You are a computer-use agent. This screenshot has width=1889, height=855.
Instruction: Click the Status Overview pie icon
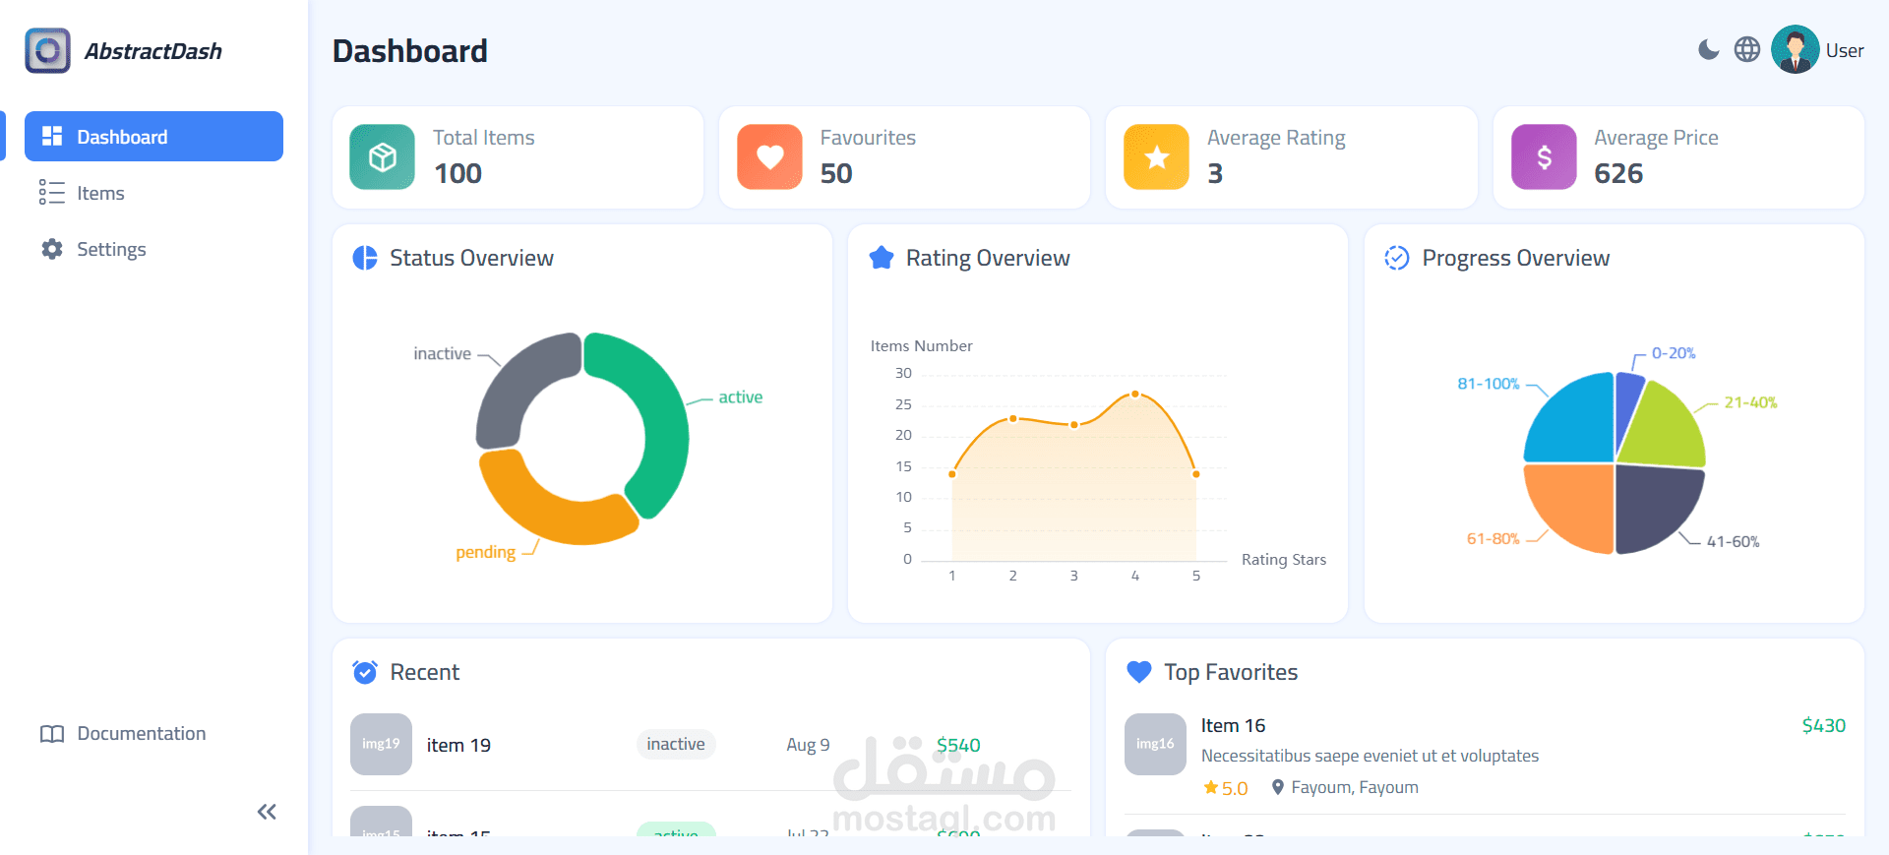(x=365, y=258)
